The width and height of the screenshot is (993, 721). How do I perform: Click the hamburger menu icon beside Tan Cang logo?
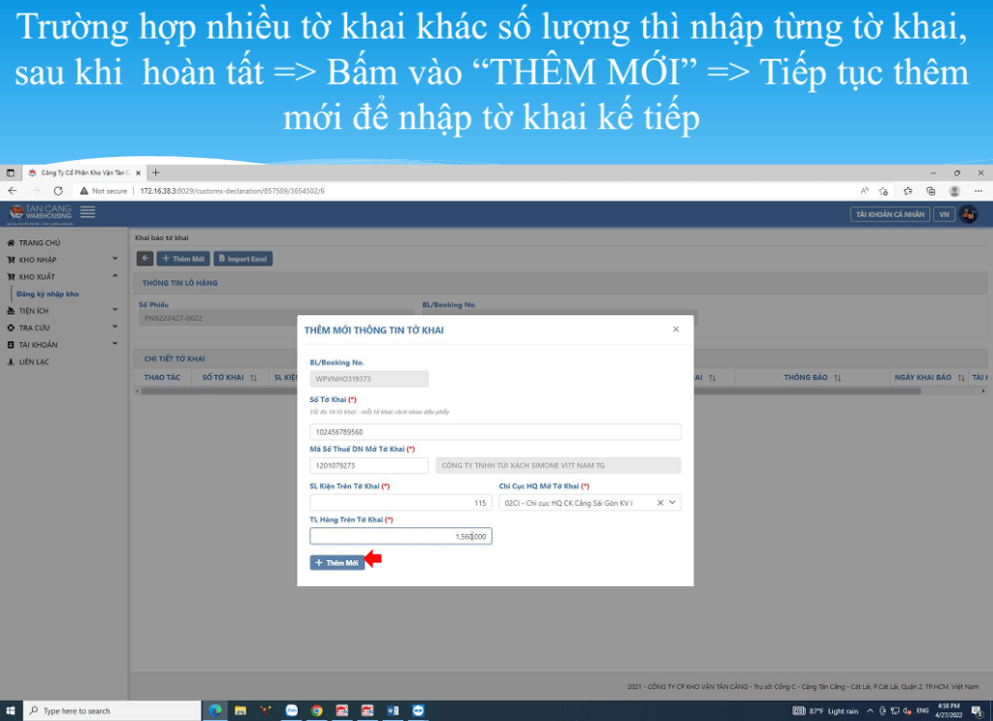click(88, 212)
